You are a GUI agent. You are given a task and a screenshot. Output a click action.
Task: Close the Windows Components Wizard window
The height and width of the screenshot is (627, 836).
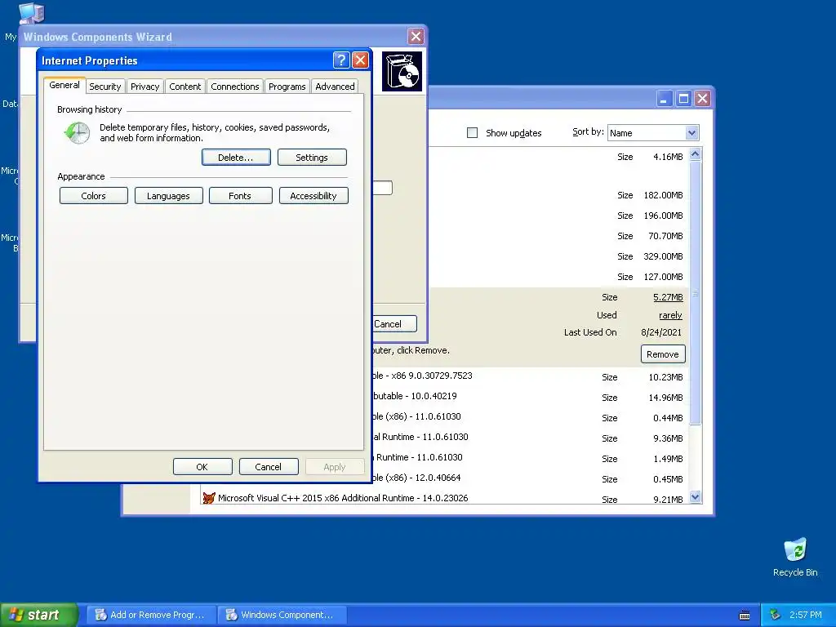click(x=416, y=37)
